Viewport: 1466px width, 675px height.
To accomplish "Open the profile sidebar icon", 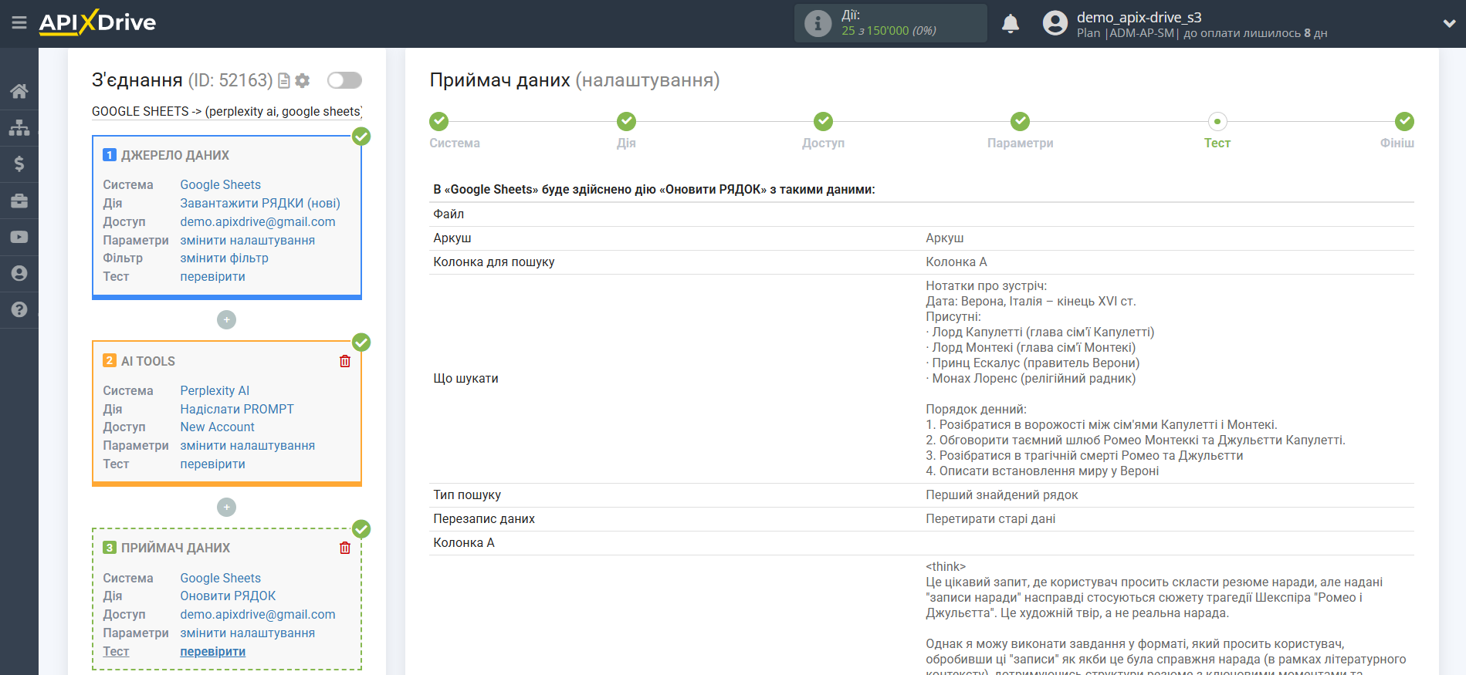I will point(19,273).
